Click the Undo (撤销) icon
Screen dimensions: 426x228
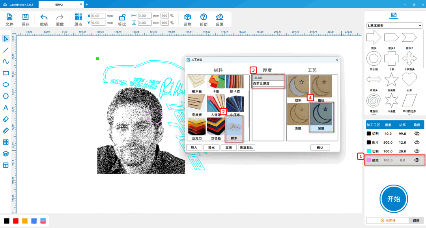pyautogui.click(x=44, y=17)
